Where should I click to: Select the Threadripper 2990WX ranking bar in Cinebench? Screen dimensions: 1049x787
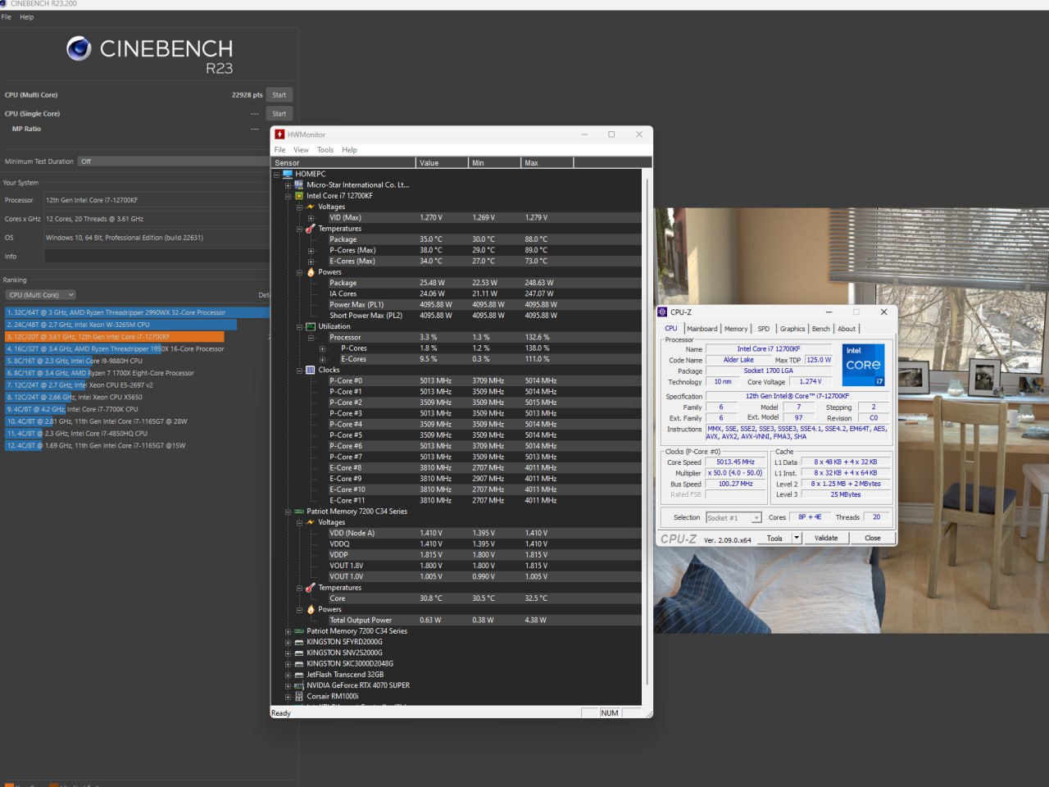point(138,312)
